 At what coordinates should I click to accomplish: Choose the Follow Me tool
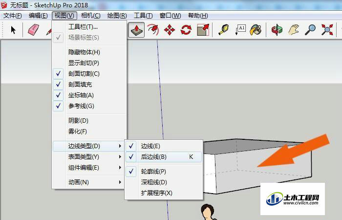(153, 30)
